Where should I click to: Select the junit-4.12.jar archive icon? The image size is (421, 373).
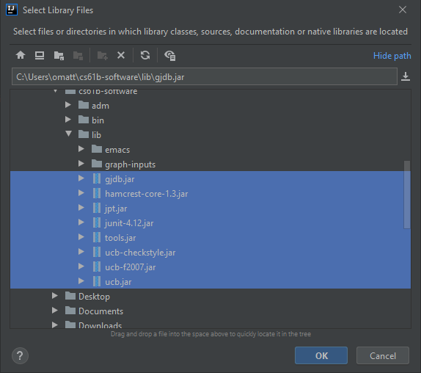point(97,222)
